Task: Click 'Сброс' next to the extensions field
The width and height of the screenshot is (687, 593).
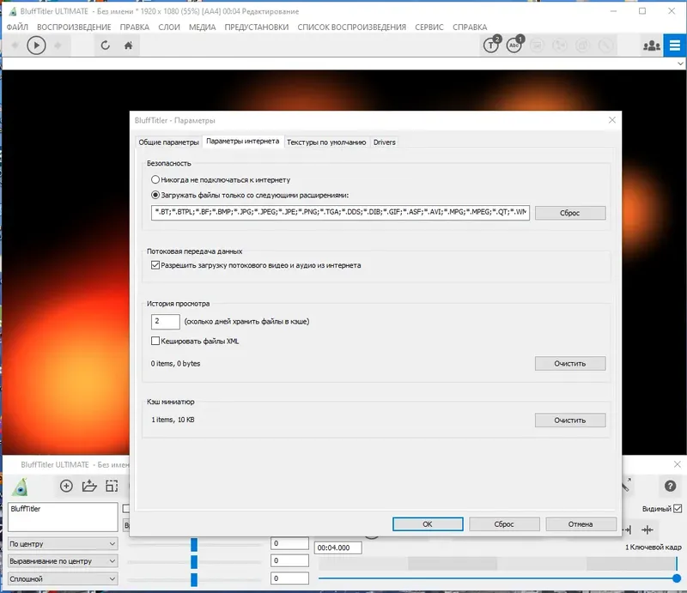Action: click(x=570, y=213)
